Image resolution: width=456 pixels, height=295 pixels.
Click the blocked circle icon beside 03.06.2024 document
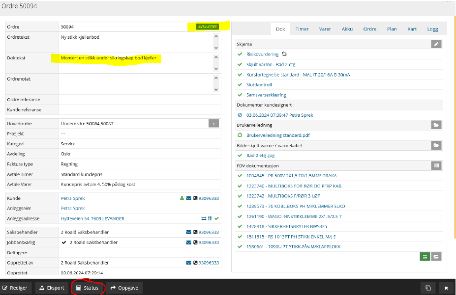[x=240, y=115]
